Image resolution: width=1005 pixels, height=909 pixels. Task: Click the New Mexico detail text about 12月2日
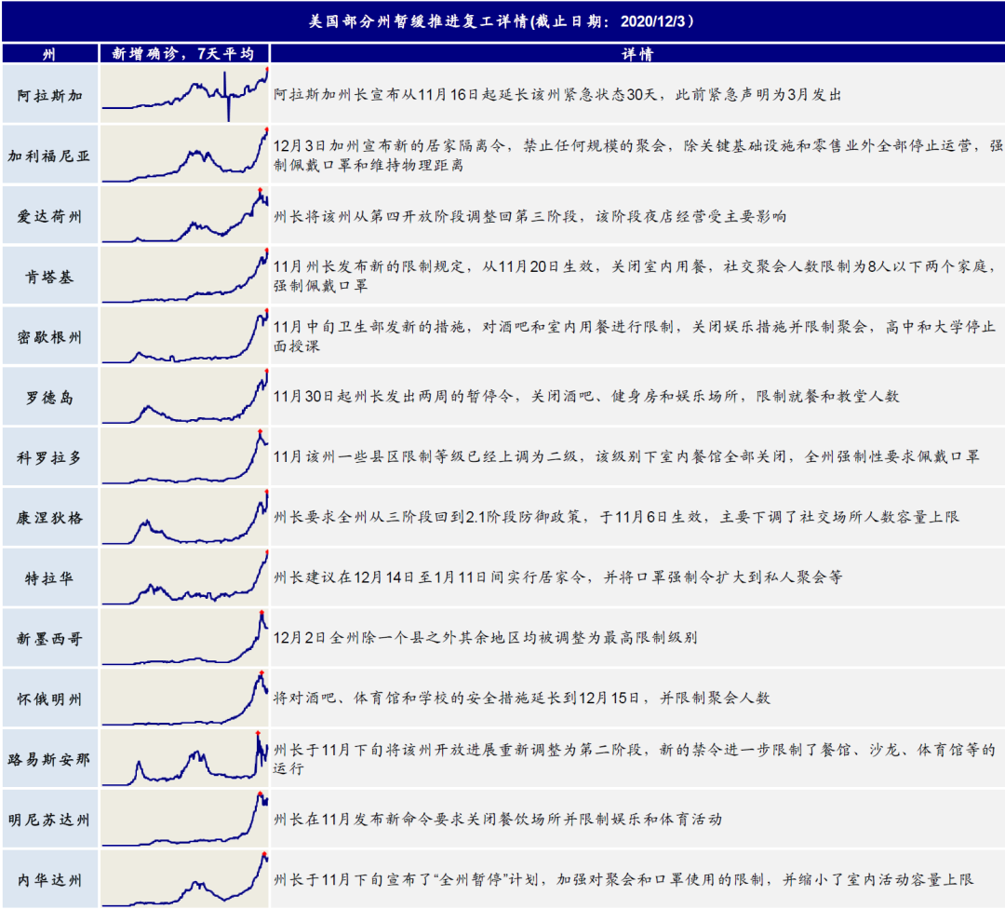[x=485, y=638]
